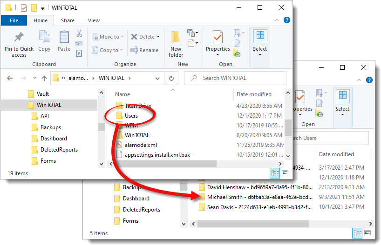The height and width of the screenshot is (245, 381).
Task: Select Dashboard in Users window tree
Action: point(132,199)
